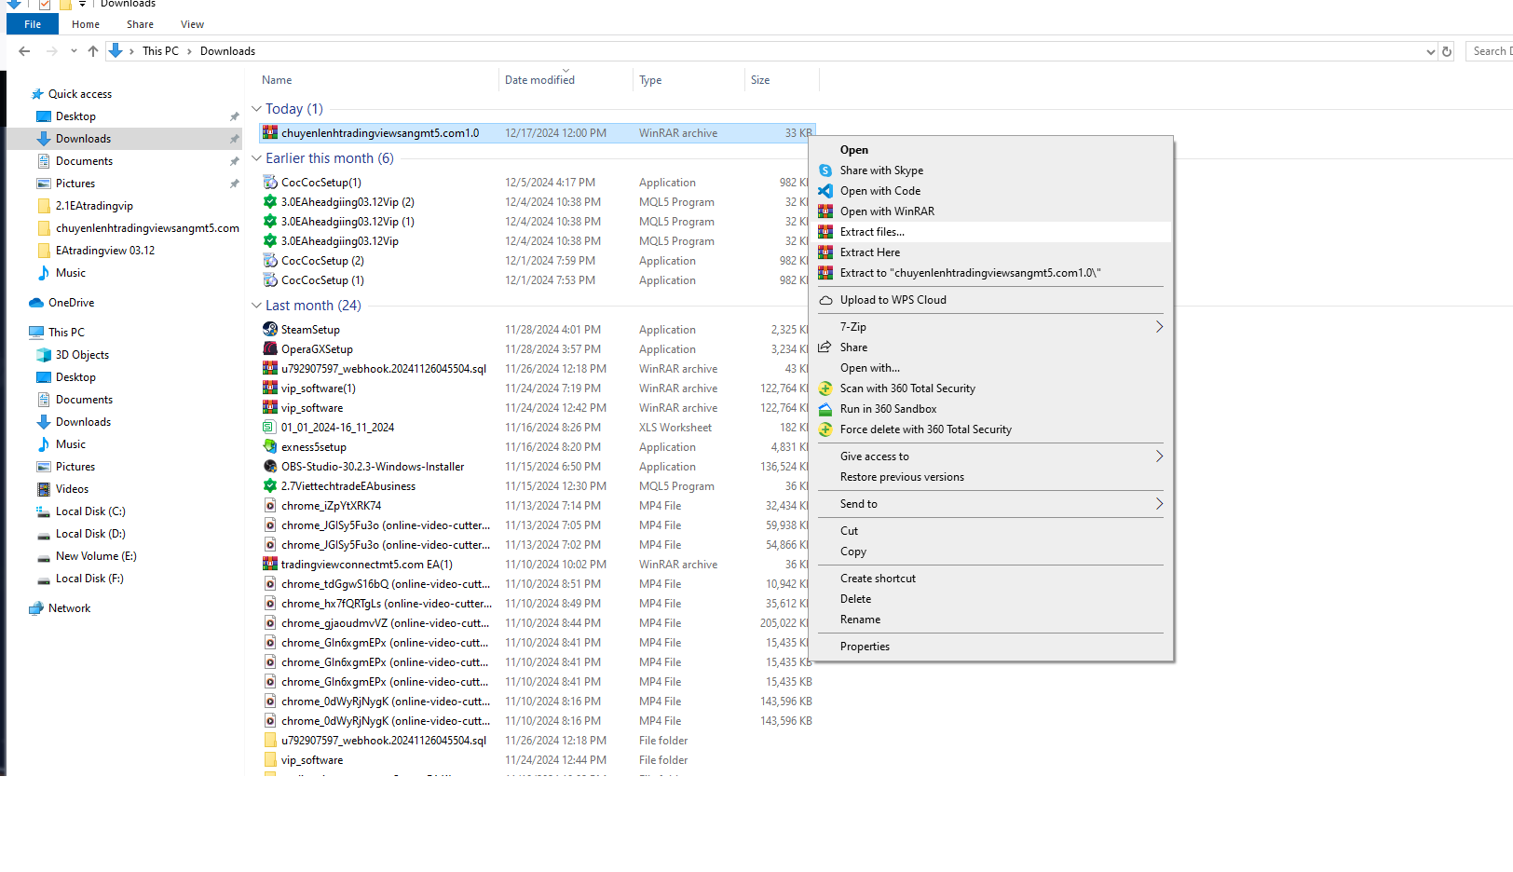Click the VS Code icon for Open with Code
The height and width of the screenshot is (872, 1513).
tap(825, 191)
